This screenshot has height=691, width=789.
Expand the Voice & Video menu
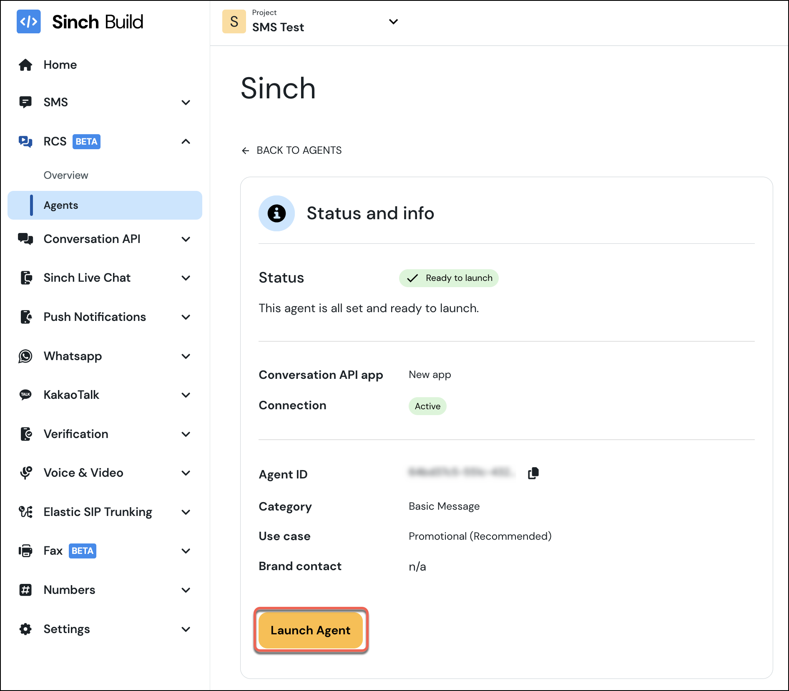pyautogui.click(x=186, y=473)
